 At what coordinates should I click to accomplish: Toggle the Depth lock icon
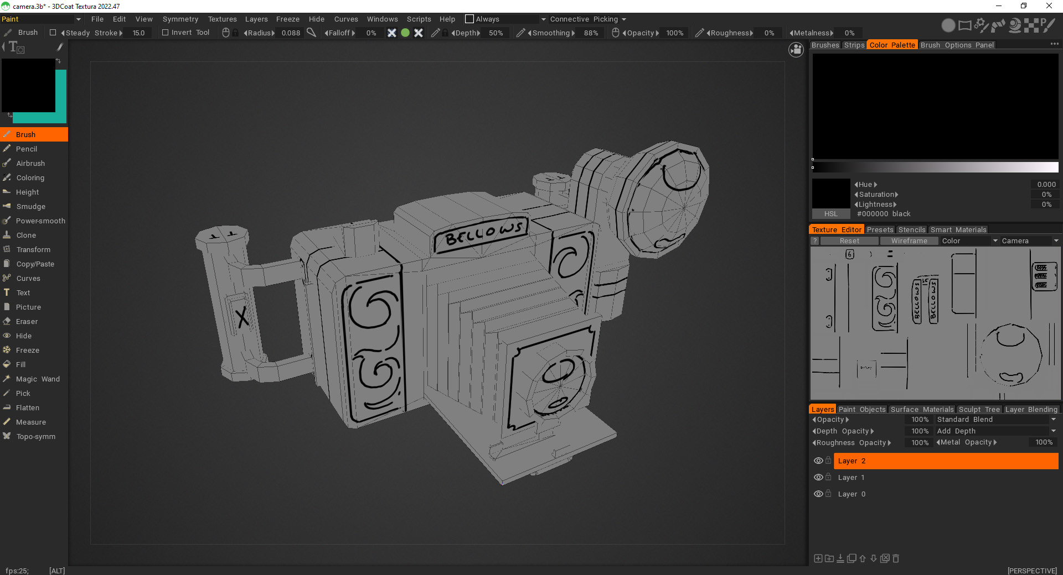coord(445,33)
